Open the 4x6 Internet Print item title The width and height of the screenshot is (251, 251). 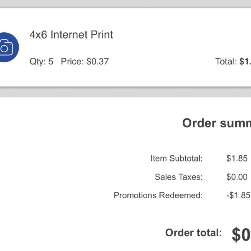pyautogui.click(x=72, y=35)
